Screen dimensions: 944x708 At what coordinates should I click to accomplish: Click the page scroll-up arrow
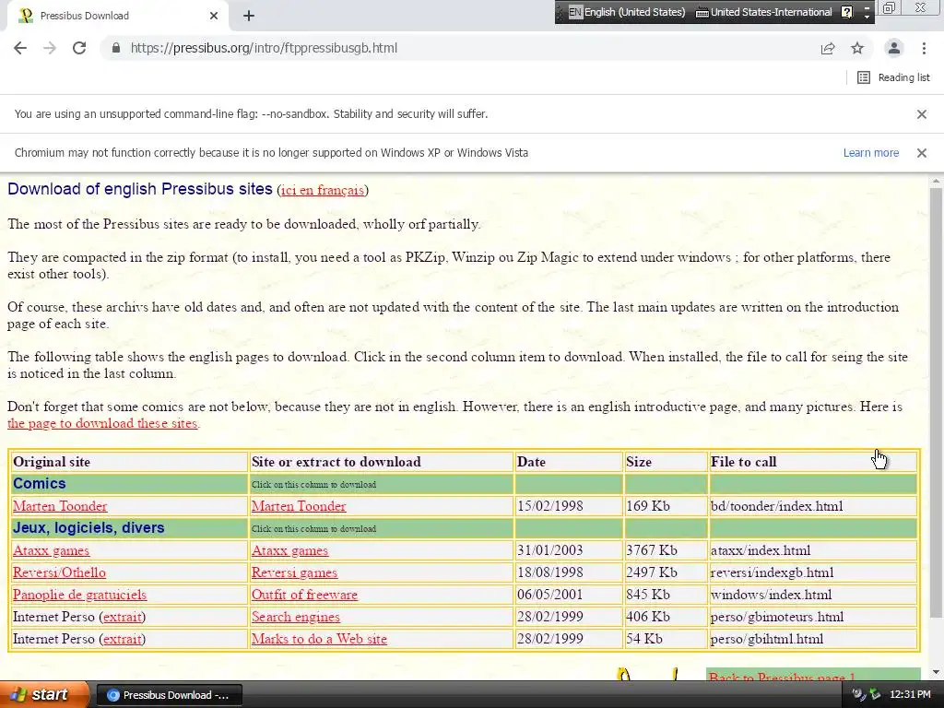click(x=936, y=182)
